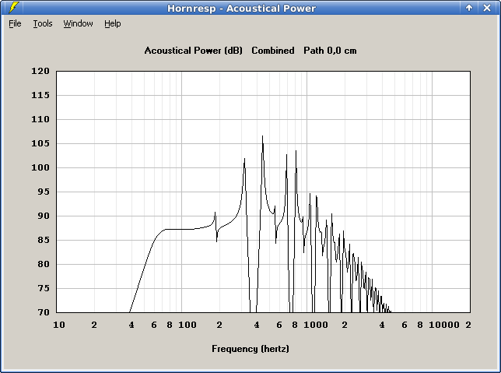The height and width of the screenshot is (373, 501).
Task: Open the Window menu
Action: [x=78, y=23]
